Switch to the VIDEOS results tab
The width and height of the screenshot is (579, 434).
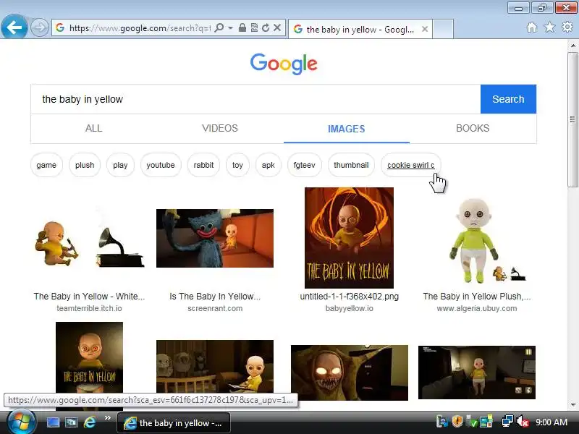tap(220, 129)
